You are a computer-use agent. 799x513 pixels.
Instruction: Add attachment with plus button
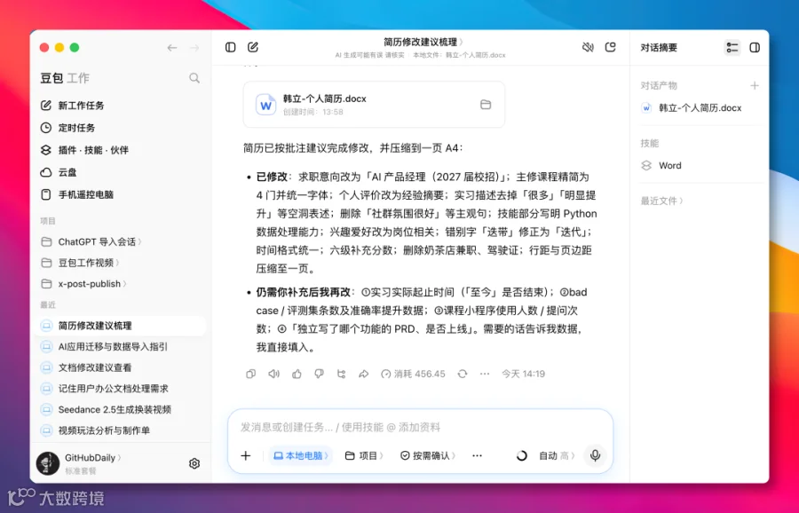click(x=246, y=455)
